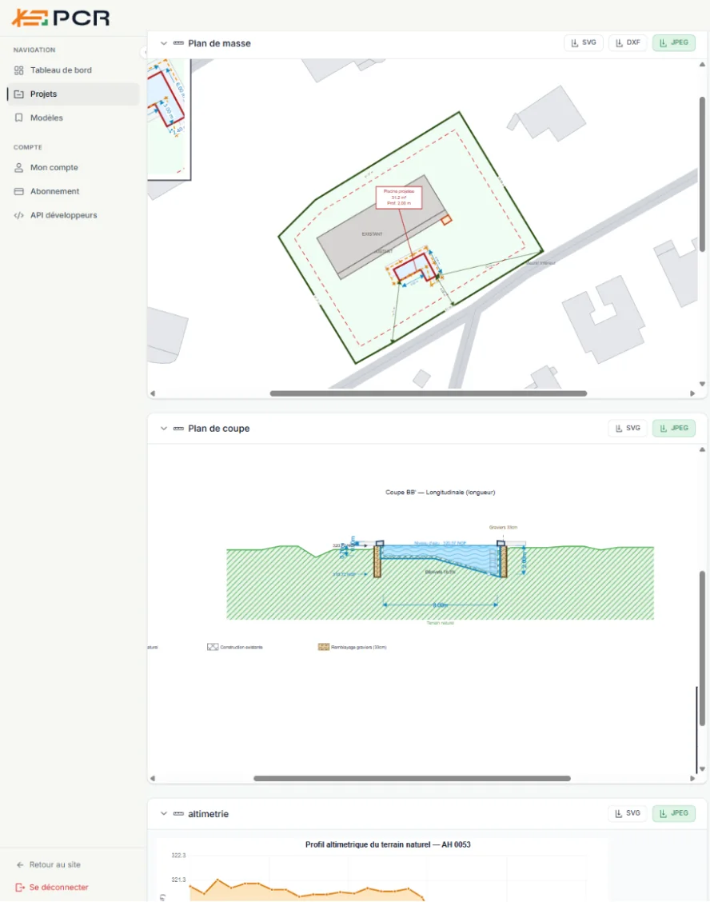Collapse the sidebar with the edge arrow
The width and height of the screenshot is (710, 902).
pos(144,52)
